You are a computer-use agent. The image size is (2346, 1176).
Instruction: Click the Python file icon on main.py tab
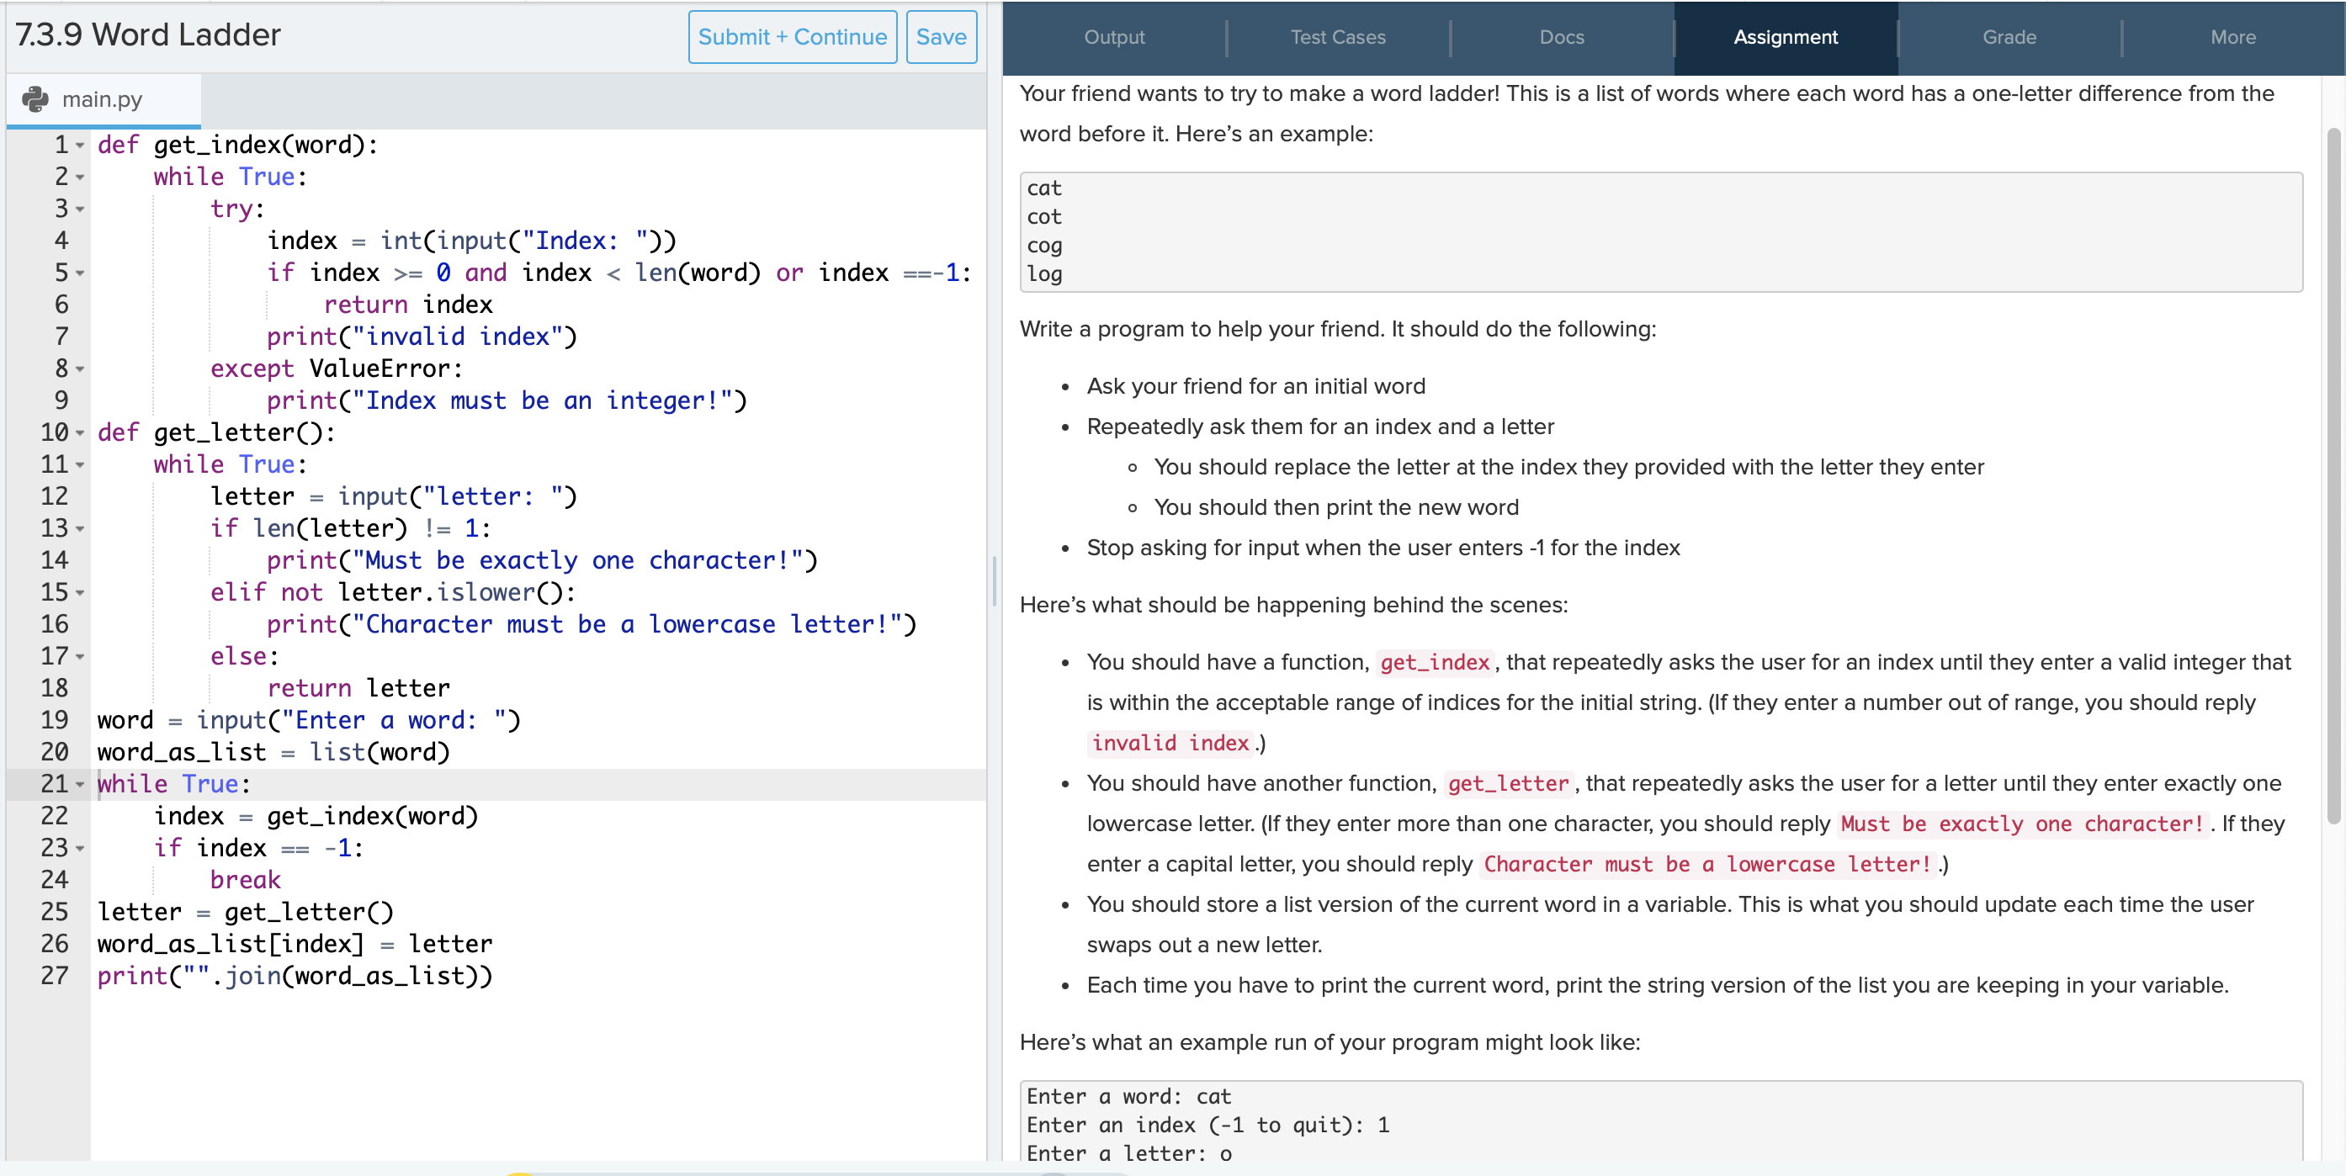pyautogui.click(x=35, y=99)
